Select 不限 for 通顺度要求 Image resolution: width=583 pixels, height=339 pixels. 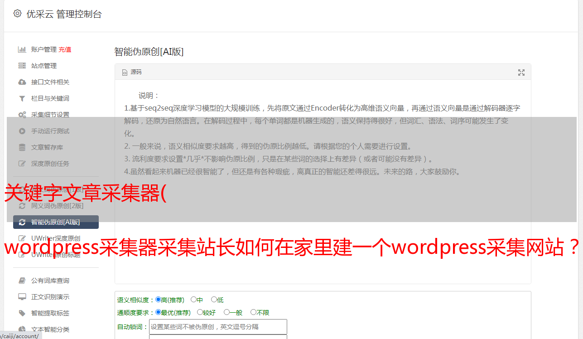pyautogui.click(x=253, y=312)
